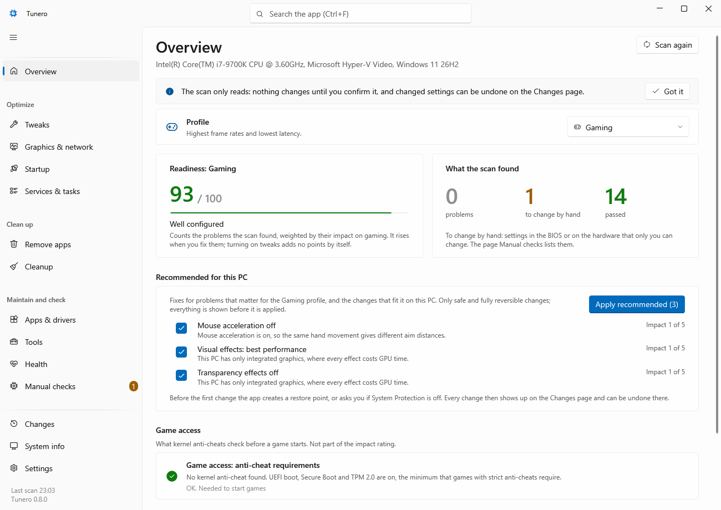Image resolution: width=721 pixels, height=510 pixels.
Task: Click the Changes history icon
Action: (x=14, y=424)
